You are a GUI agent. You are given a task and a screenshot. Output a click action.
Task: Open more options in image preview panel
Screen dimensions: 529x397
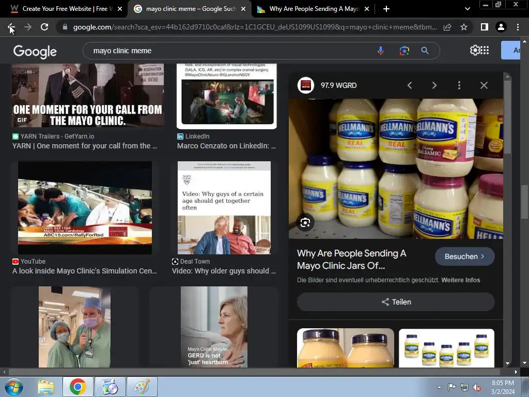tap(459, 85)
